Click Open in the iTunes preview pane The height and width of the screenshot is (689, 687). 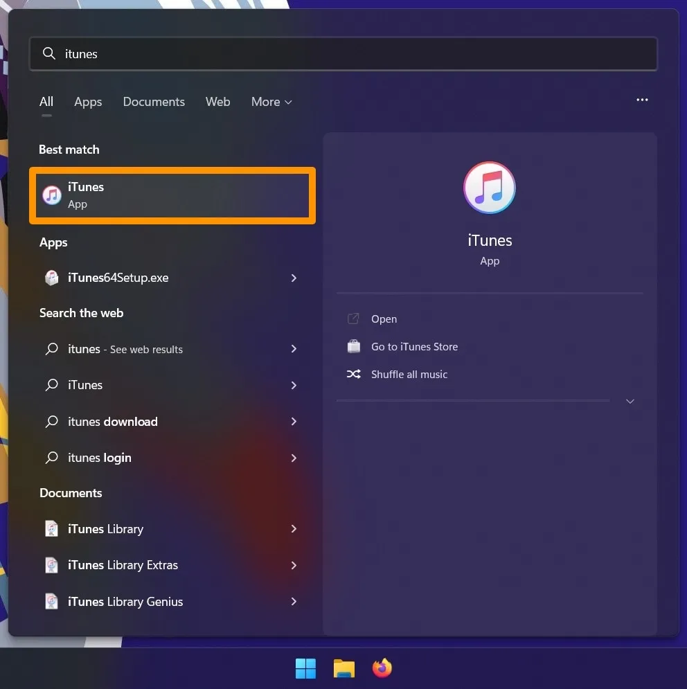(x=384, y=319)
